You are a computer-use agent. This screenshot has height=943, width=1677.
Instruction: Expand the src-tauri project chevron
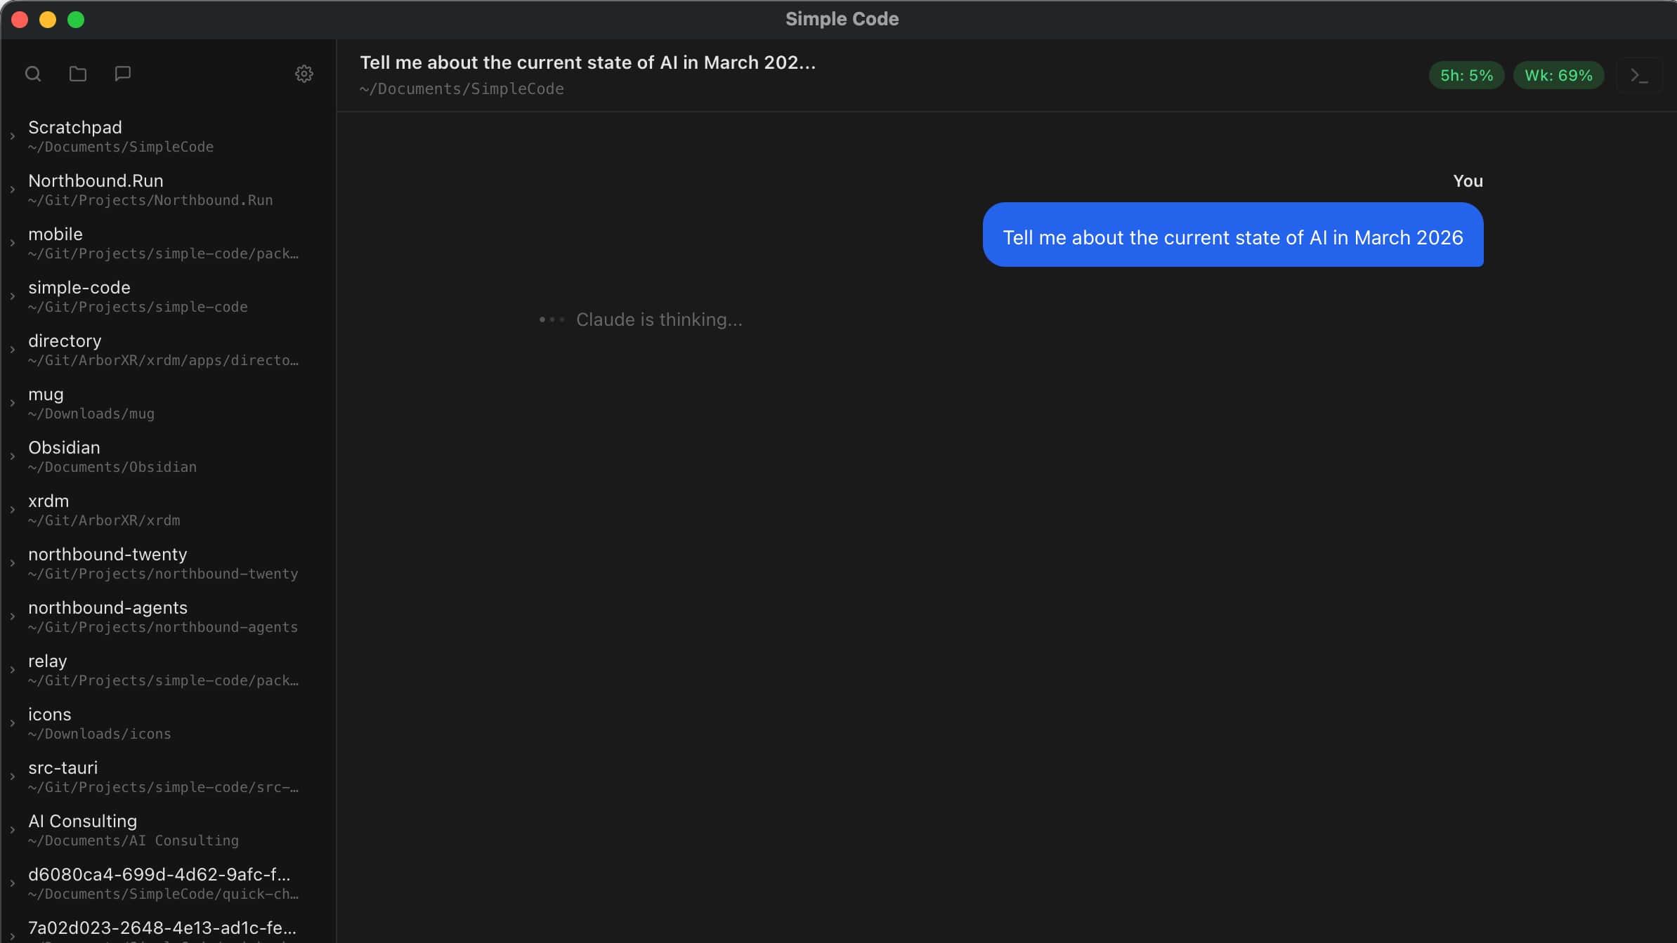13,777
